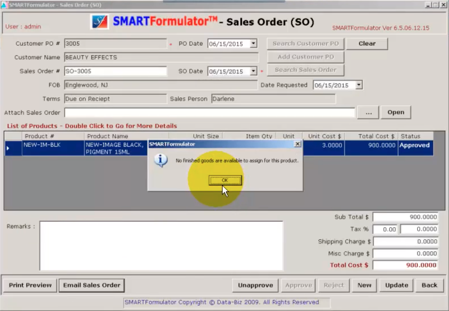
Task: Click the Approve button
Action: tap(298, 285)
